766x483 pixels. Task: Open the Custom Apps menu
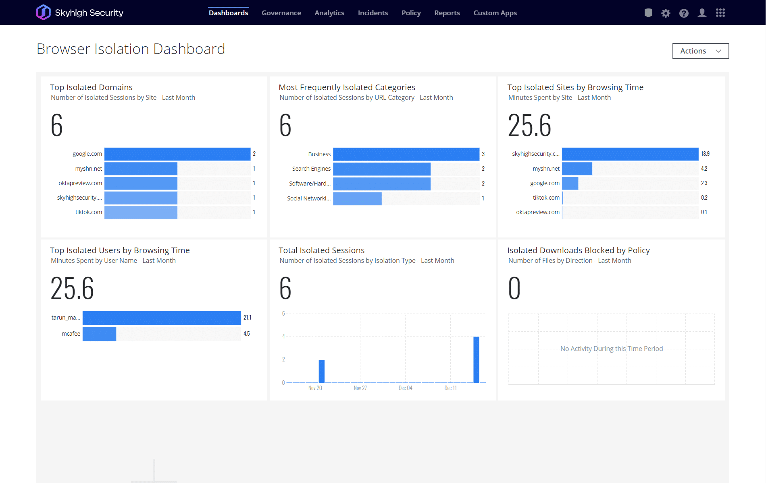point(495,13)
